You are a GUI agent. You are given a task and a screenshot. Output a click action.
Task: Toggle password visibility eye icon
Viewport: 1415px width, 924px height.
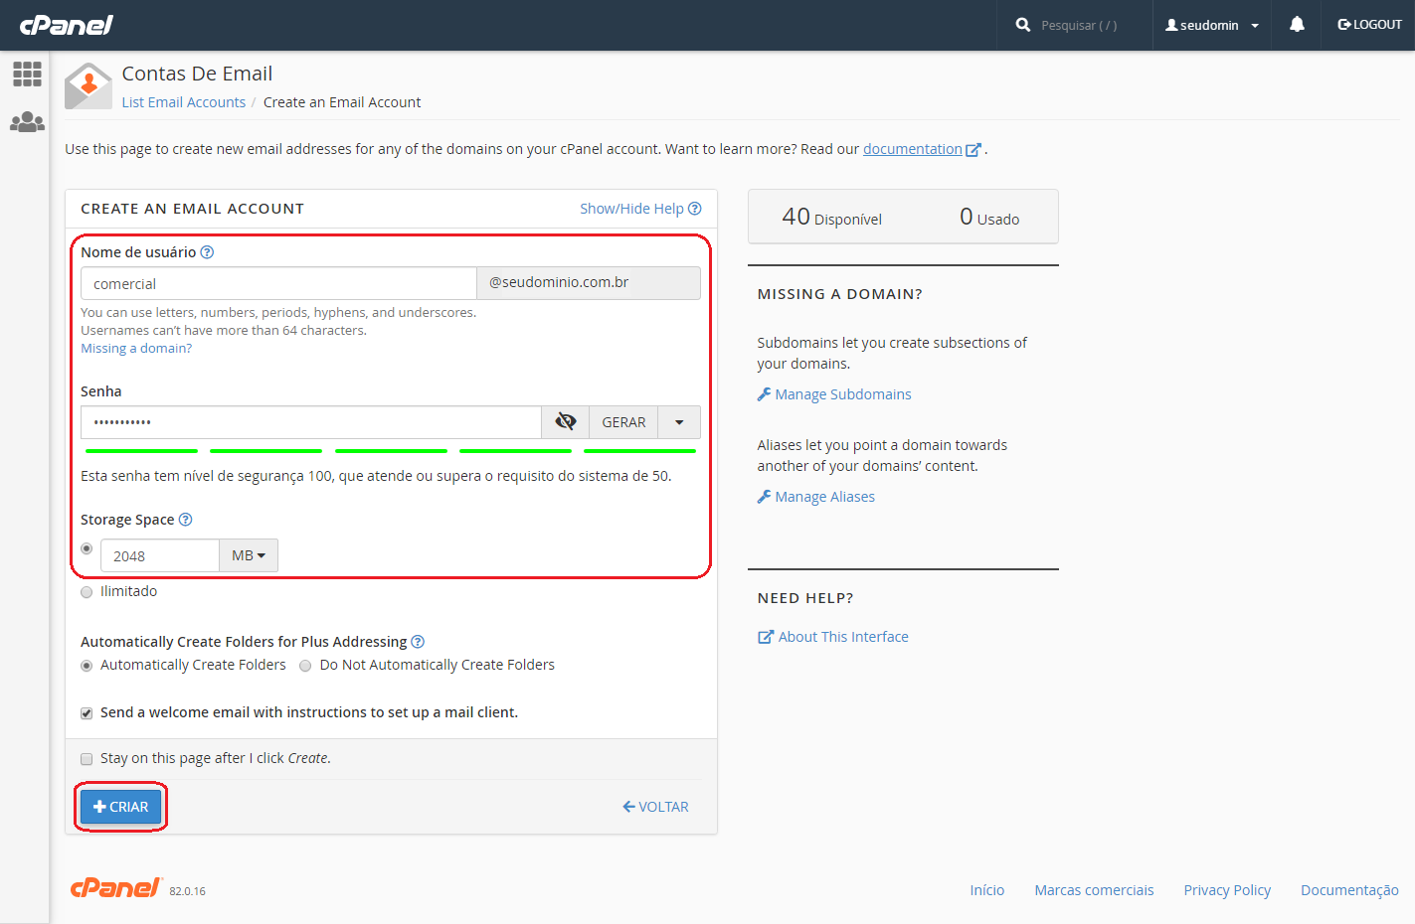pyautogui.click(x=566, y=422)
